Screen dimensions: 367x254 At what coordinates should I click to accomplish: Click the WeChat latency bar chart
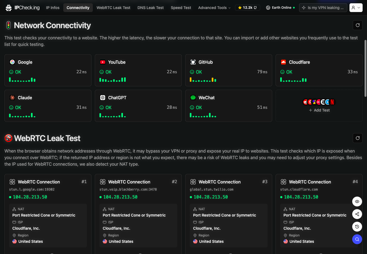point(203,115)
